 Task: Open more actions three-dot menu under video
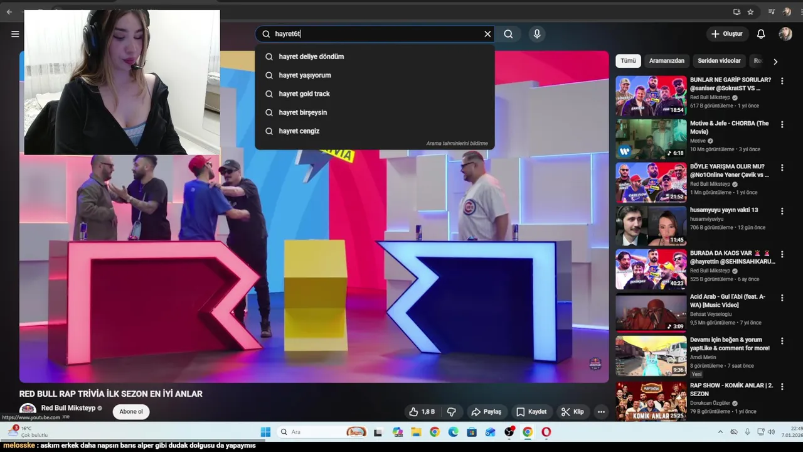point(601,412)
